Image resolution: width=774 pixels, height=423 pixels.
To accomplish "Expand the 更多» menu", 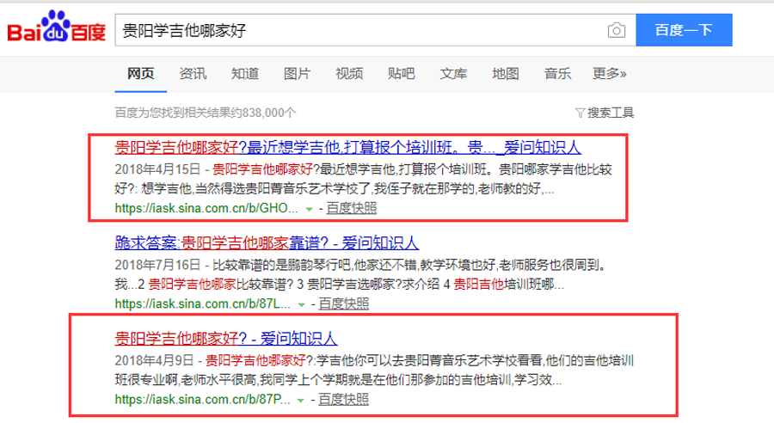I will click(x=610, y=74).
